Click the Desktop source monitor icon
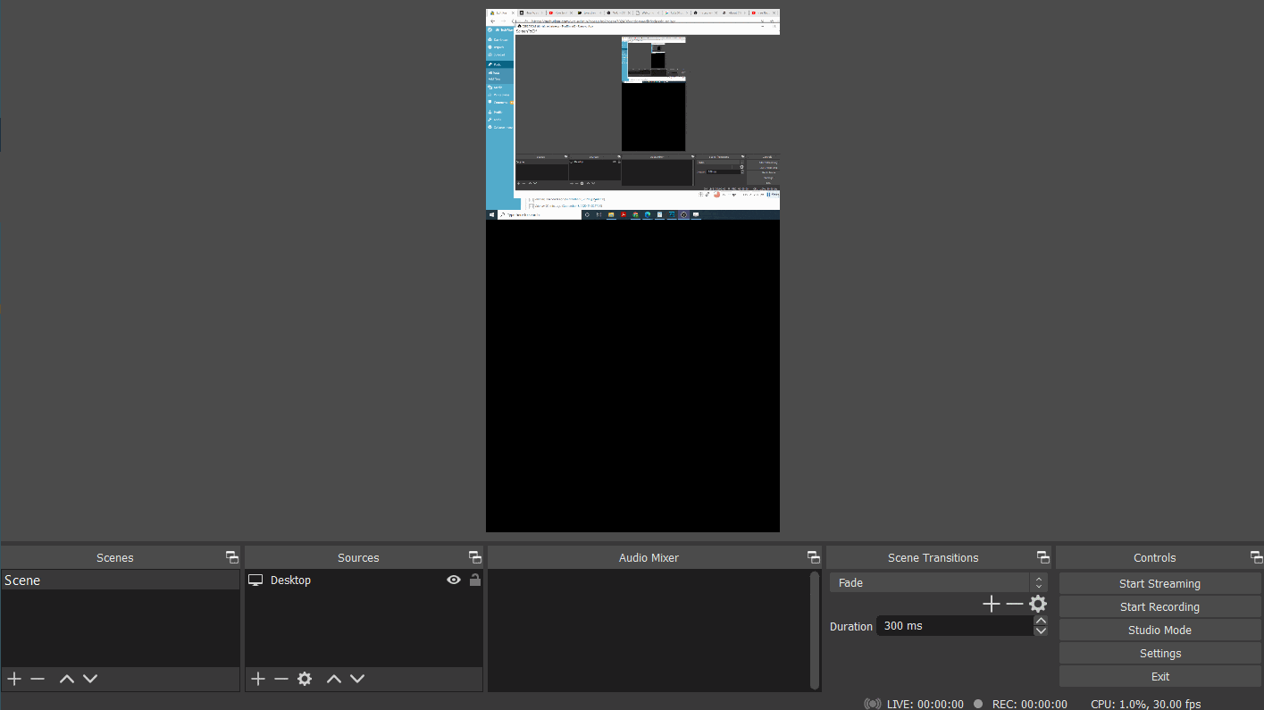Image resolution: width=1264 pixels, height=710 pixels. [255, 581]
